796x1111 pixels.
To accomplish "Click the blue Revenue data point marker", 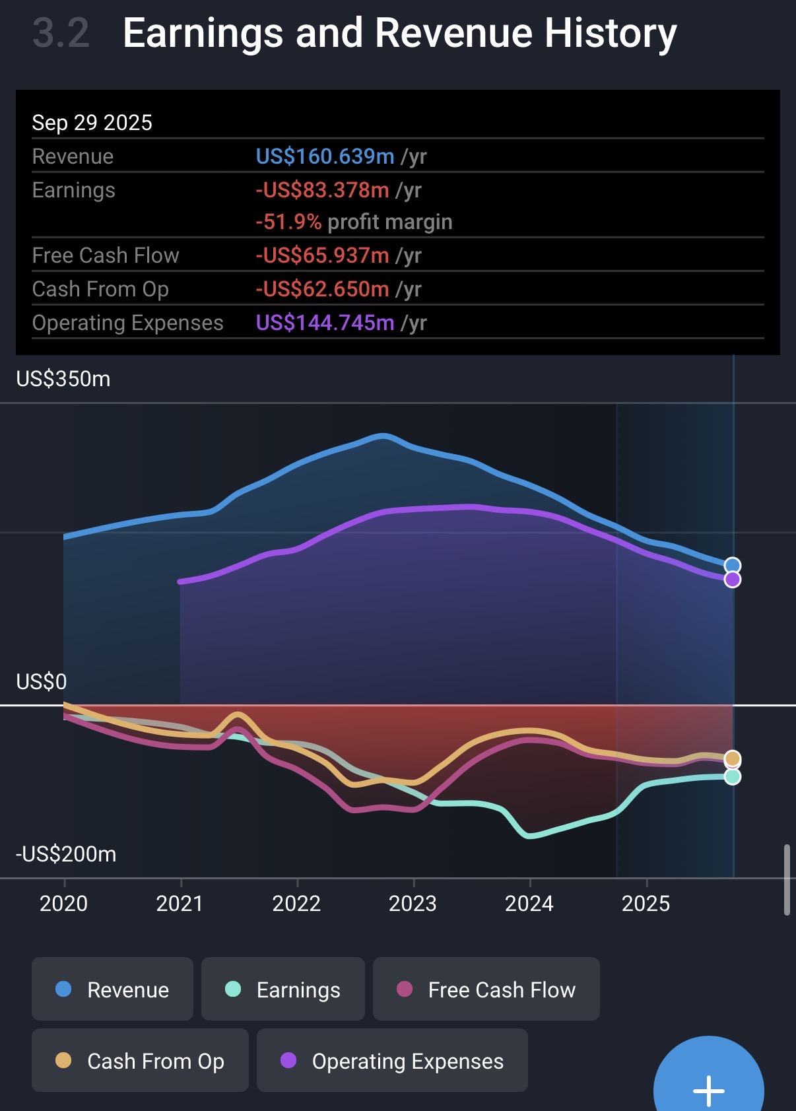I will click(732, 566).
